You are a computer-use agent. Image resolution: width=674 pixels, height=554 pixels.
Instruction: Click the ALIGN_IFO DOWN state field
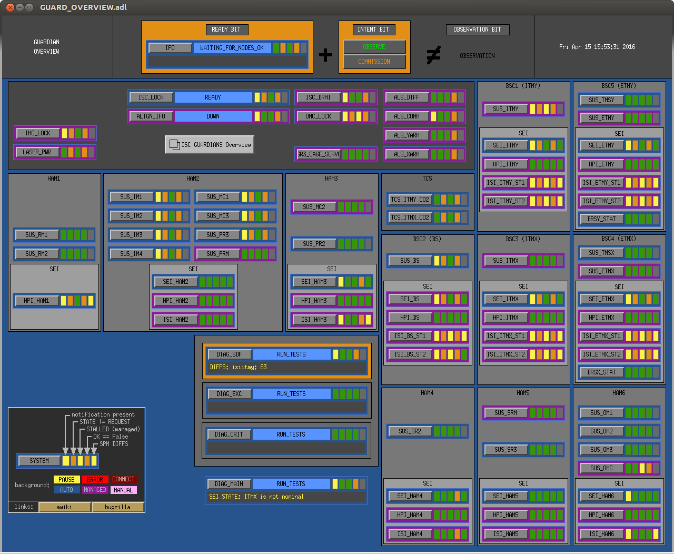[x=213, y=116]
